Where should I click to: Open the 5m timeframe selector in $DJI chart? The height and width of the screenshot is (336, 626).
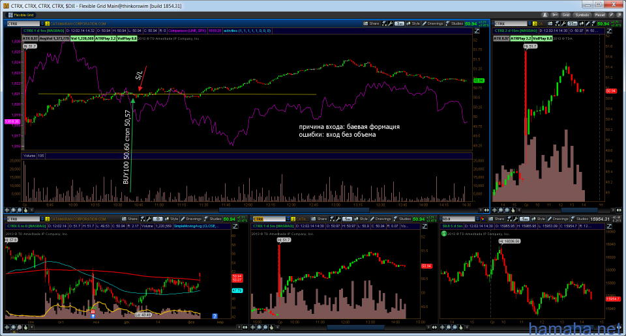(x=524, y=219)
